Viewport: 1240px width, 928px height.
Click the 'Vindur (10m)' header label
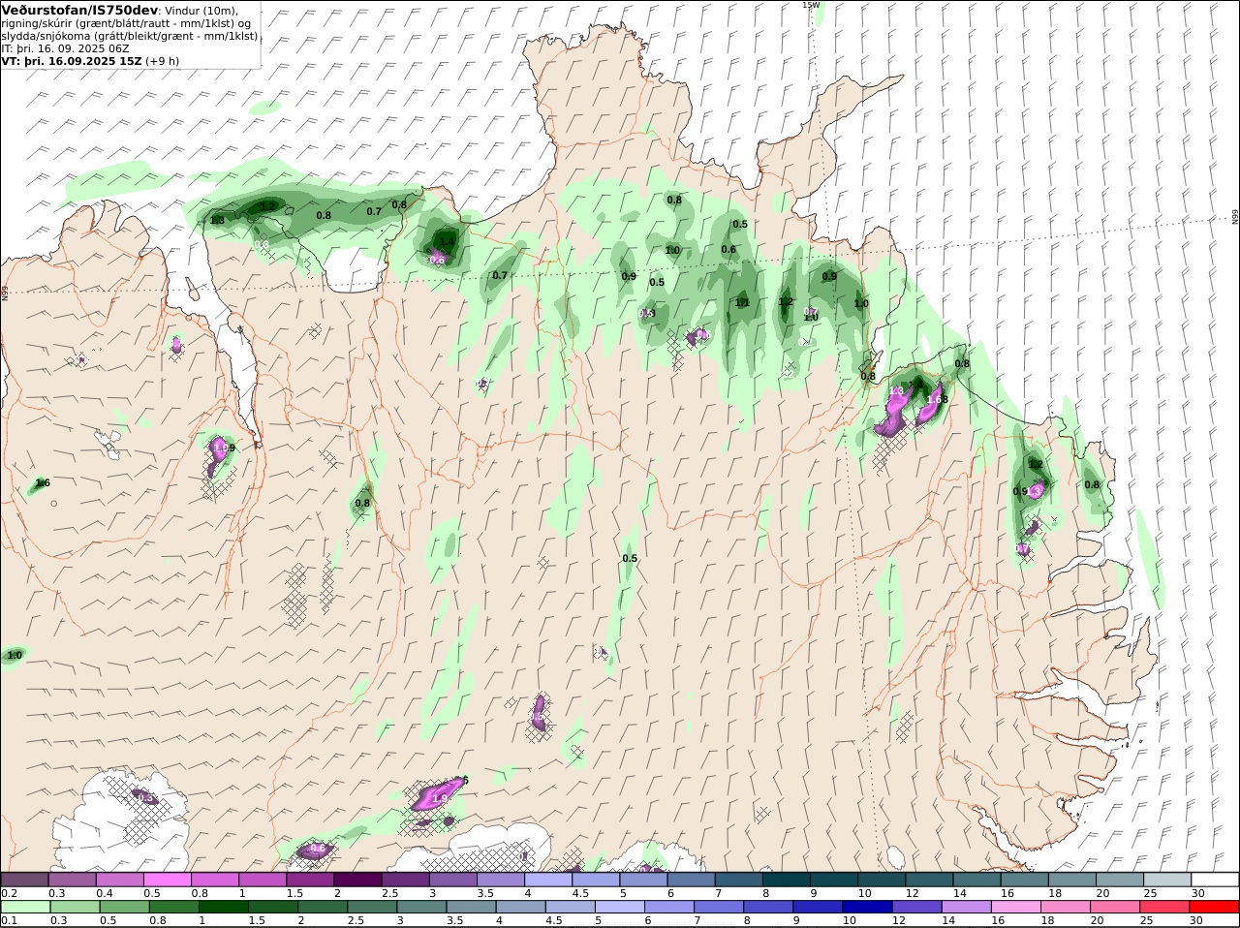[201, 11]
